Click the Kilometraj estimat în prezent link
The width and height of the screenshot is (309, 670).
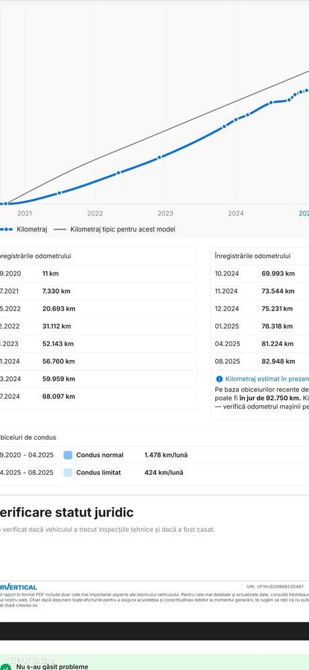pyautogui.click(x=267, y=378)
